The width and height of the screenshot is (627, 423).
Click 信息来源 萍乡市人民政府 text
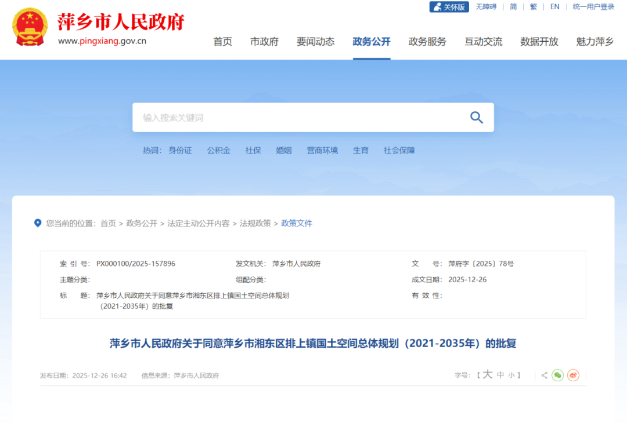181,375
